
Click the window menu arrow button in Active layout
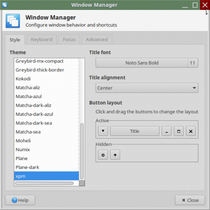(x=103, y=131)
